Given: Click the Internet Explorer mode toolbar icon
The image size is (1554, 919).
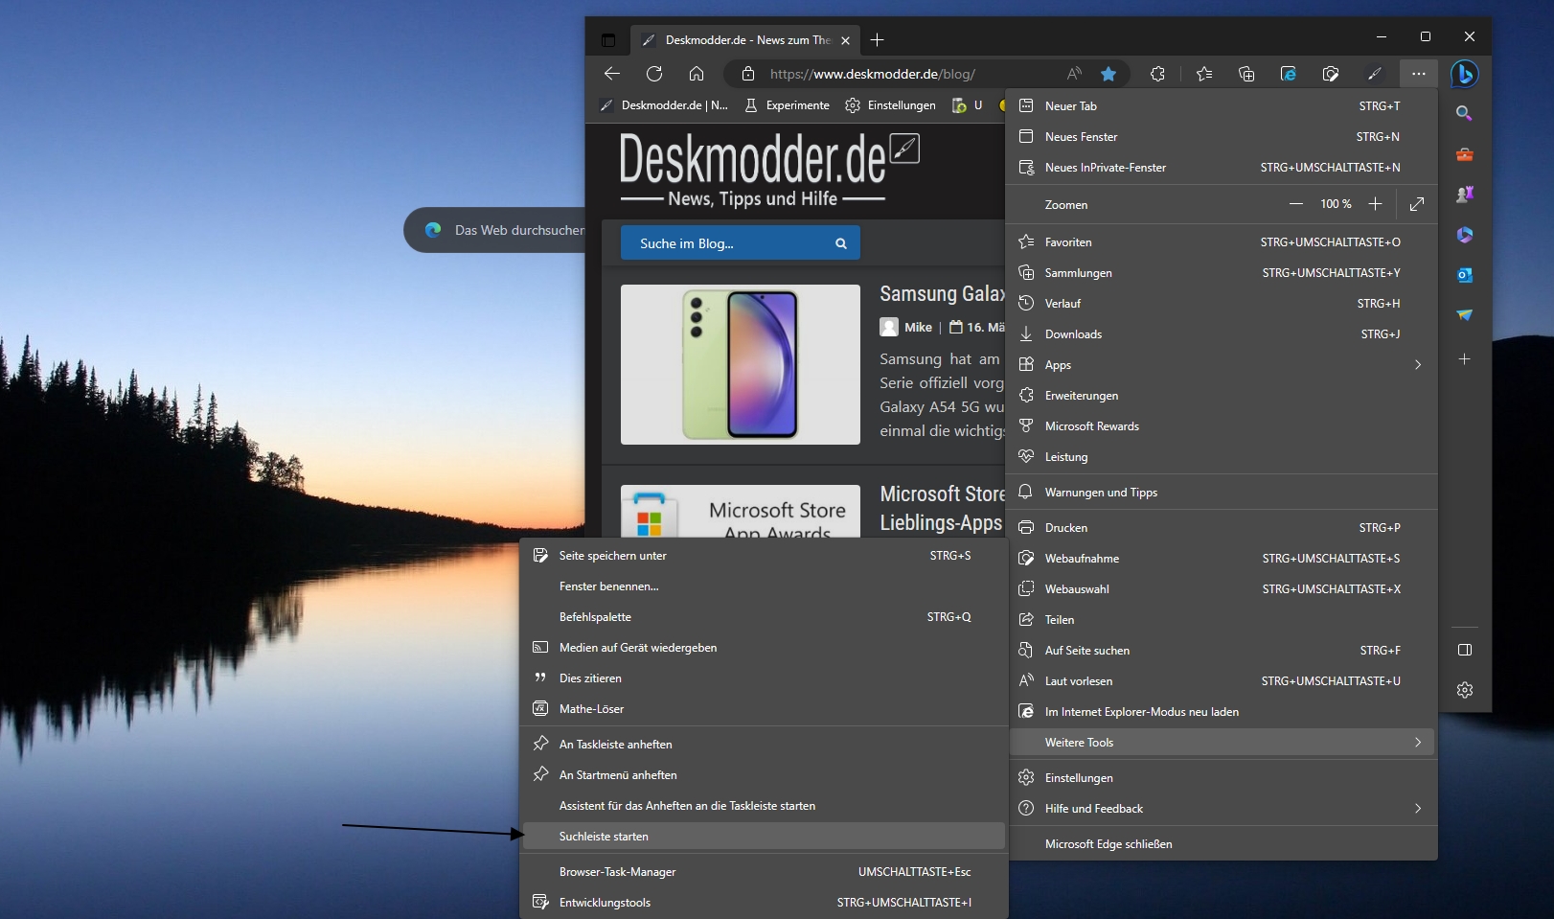Looking at the screenshot, I should pos(1289,74).
